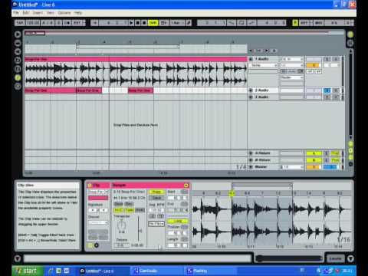This screenshot has height=276, width=368.
Task: Open the View menu
Action: (51, 13)
